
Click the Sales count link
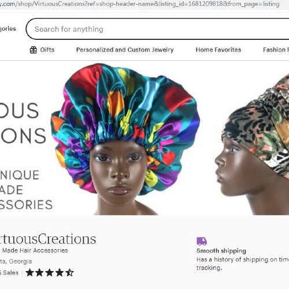9,273
